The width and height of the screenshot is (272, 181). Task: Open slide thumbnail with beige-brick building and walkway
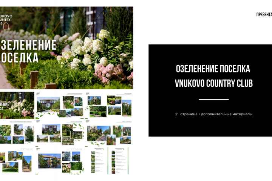point(60,105)
